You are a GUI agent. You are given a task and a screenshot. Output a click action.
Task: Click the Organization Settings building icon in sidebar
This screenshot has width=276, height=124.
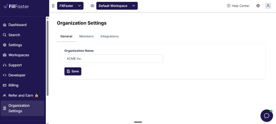5,108
